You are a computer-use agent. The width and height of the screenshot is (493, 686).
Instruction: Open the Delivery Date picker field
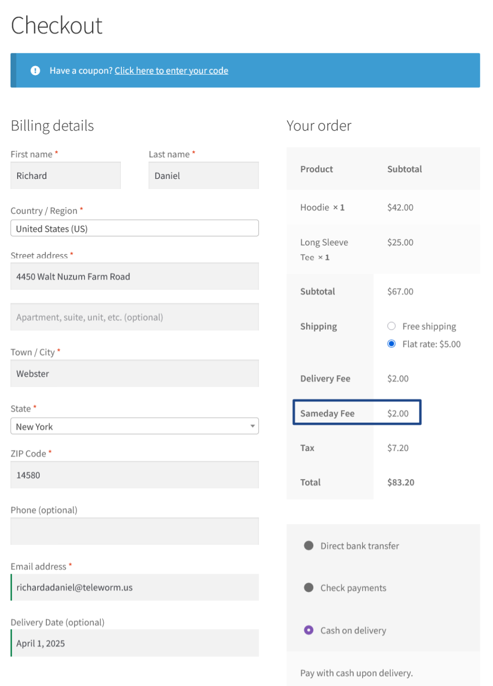coord(134,643)
